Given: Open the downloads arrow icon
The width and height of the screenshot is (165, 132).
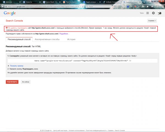Looking at the screenshot, I should tap(143, 7).
